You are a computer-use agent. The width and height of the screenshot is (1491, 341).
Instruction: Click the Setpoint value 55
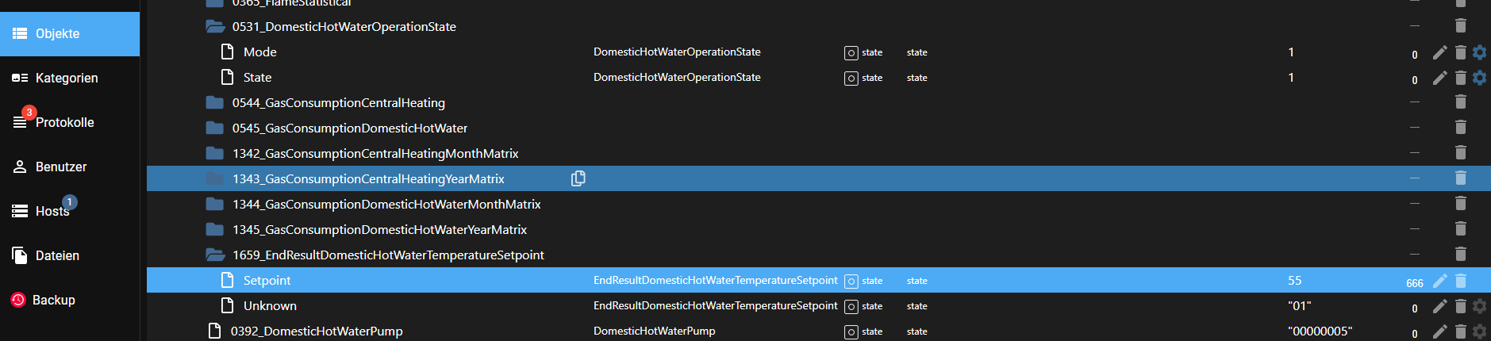1294,281
